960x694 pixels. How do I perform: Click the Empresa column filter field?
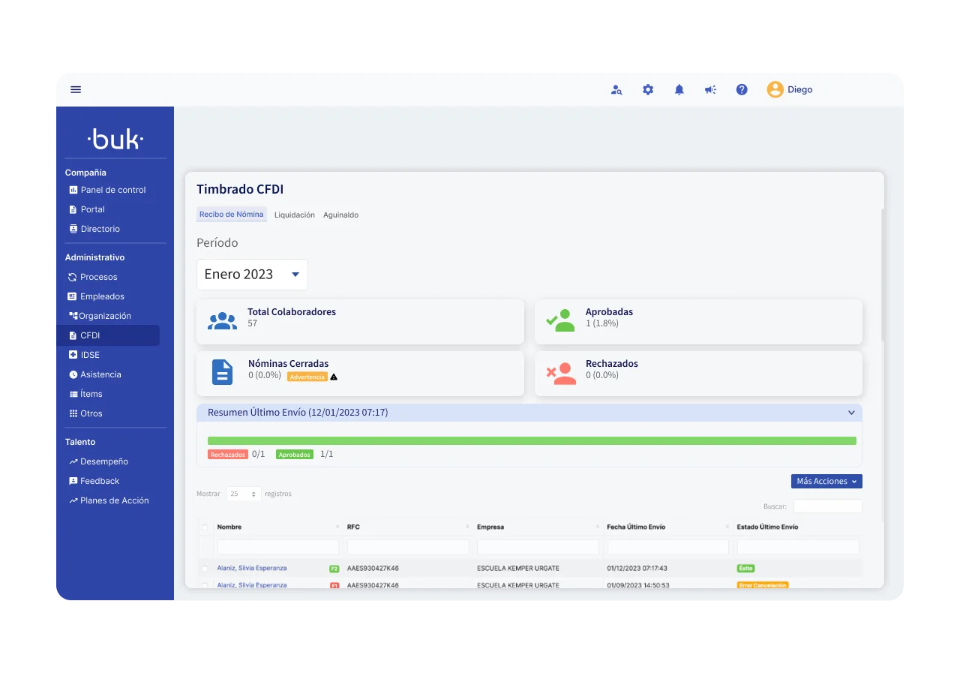coord(538,547)
